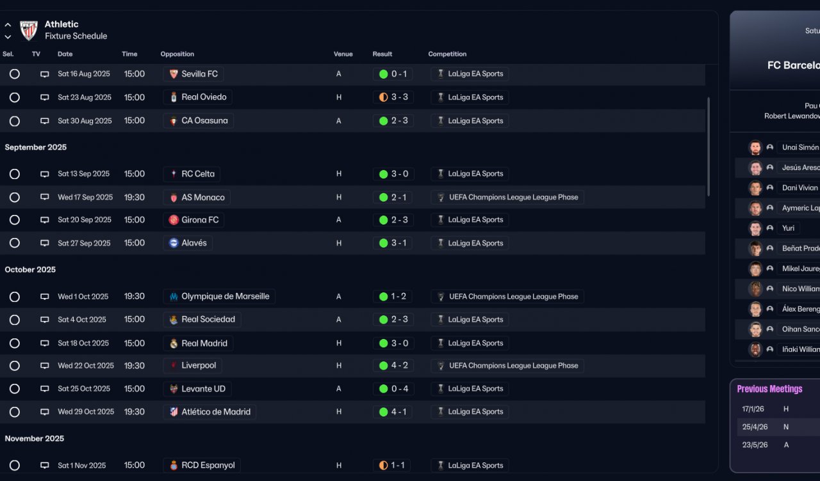Click the small person icon beside Jesús Areso
820x481 pixels.
pos(770,168)
